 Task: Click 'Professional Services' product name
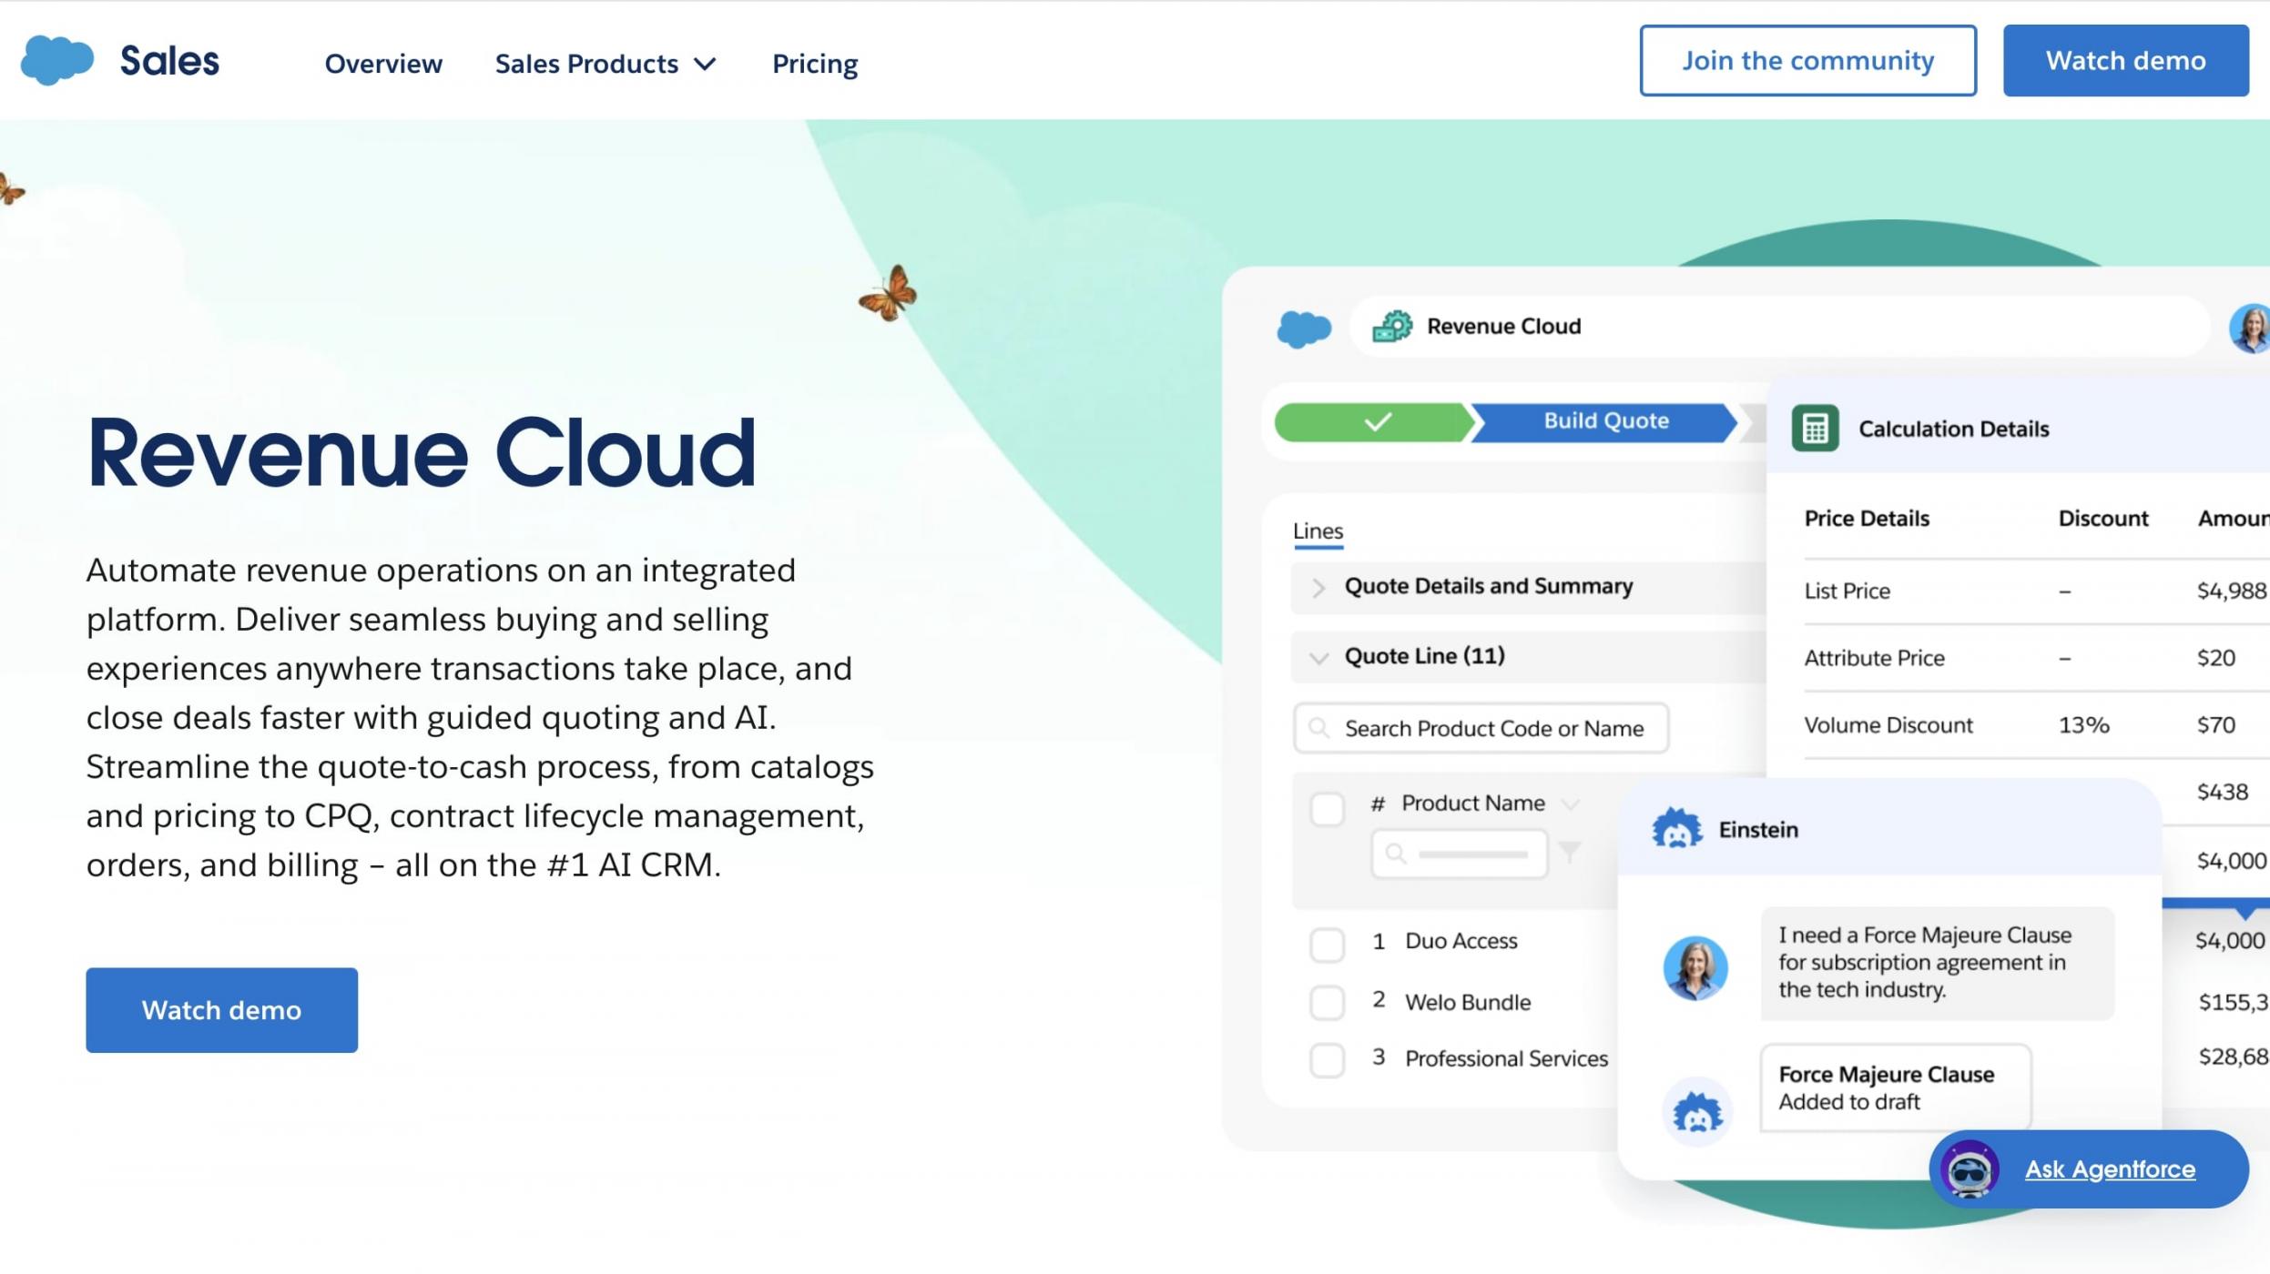click(x=1506, y=1058)
